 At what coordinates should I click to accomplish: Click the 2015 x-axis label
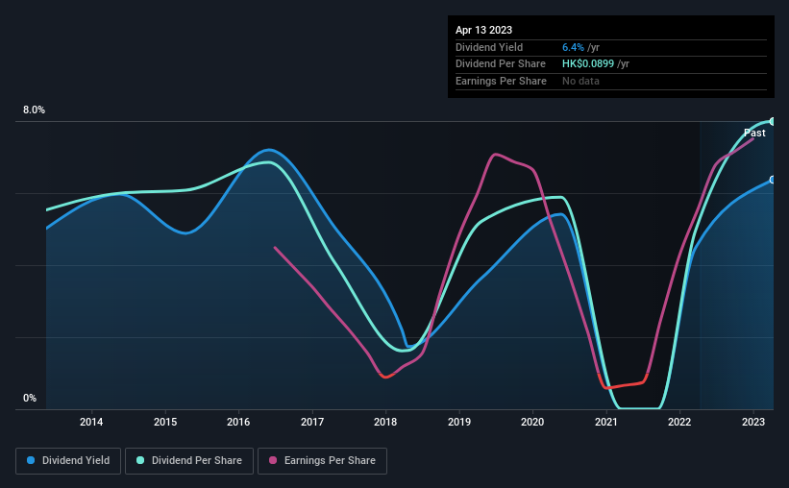point(165,422)
